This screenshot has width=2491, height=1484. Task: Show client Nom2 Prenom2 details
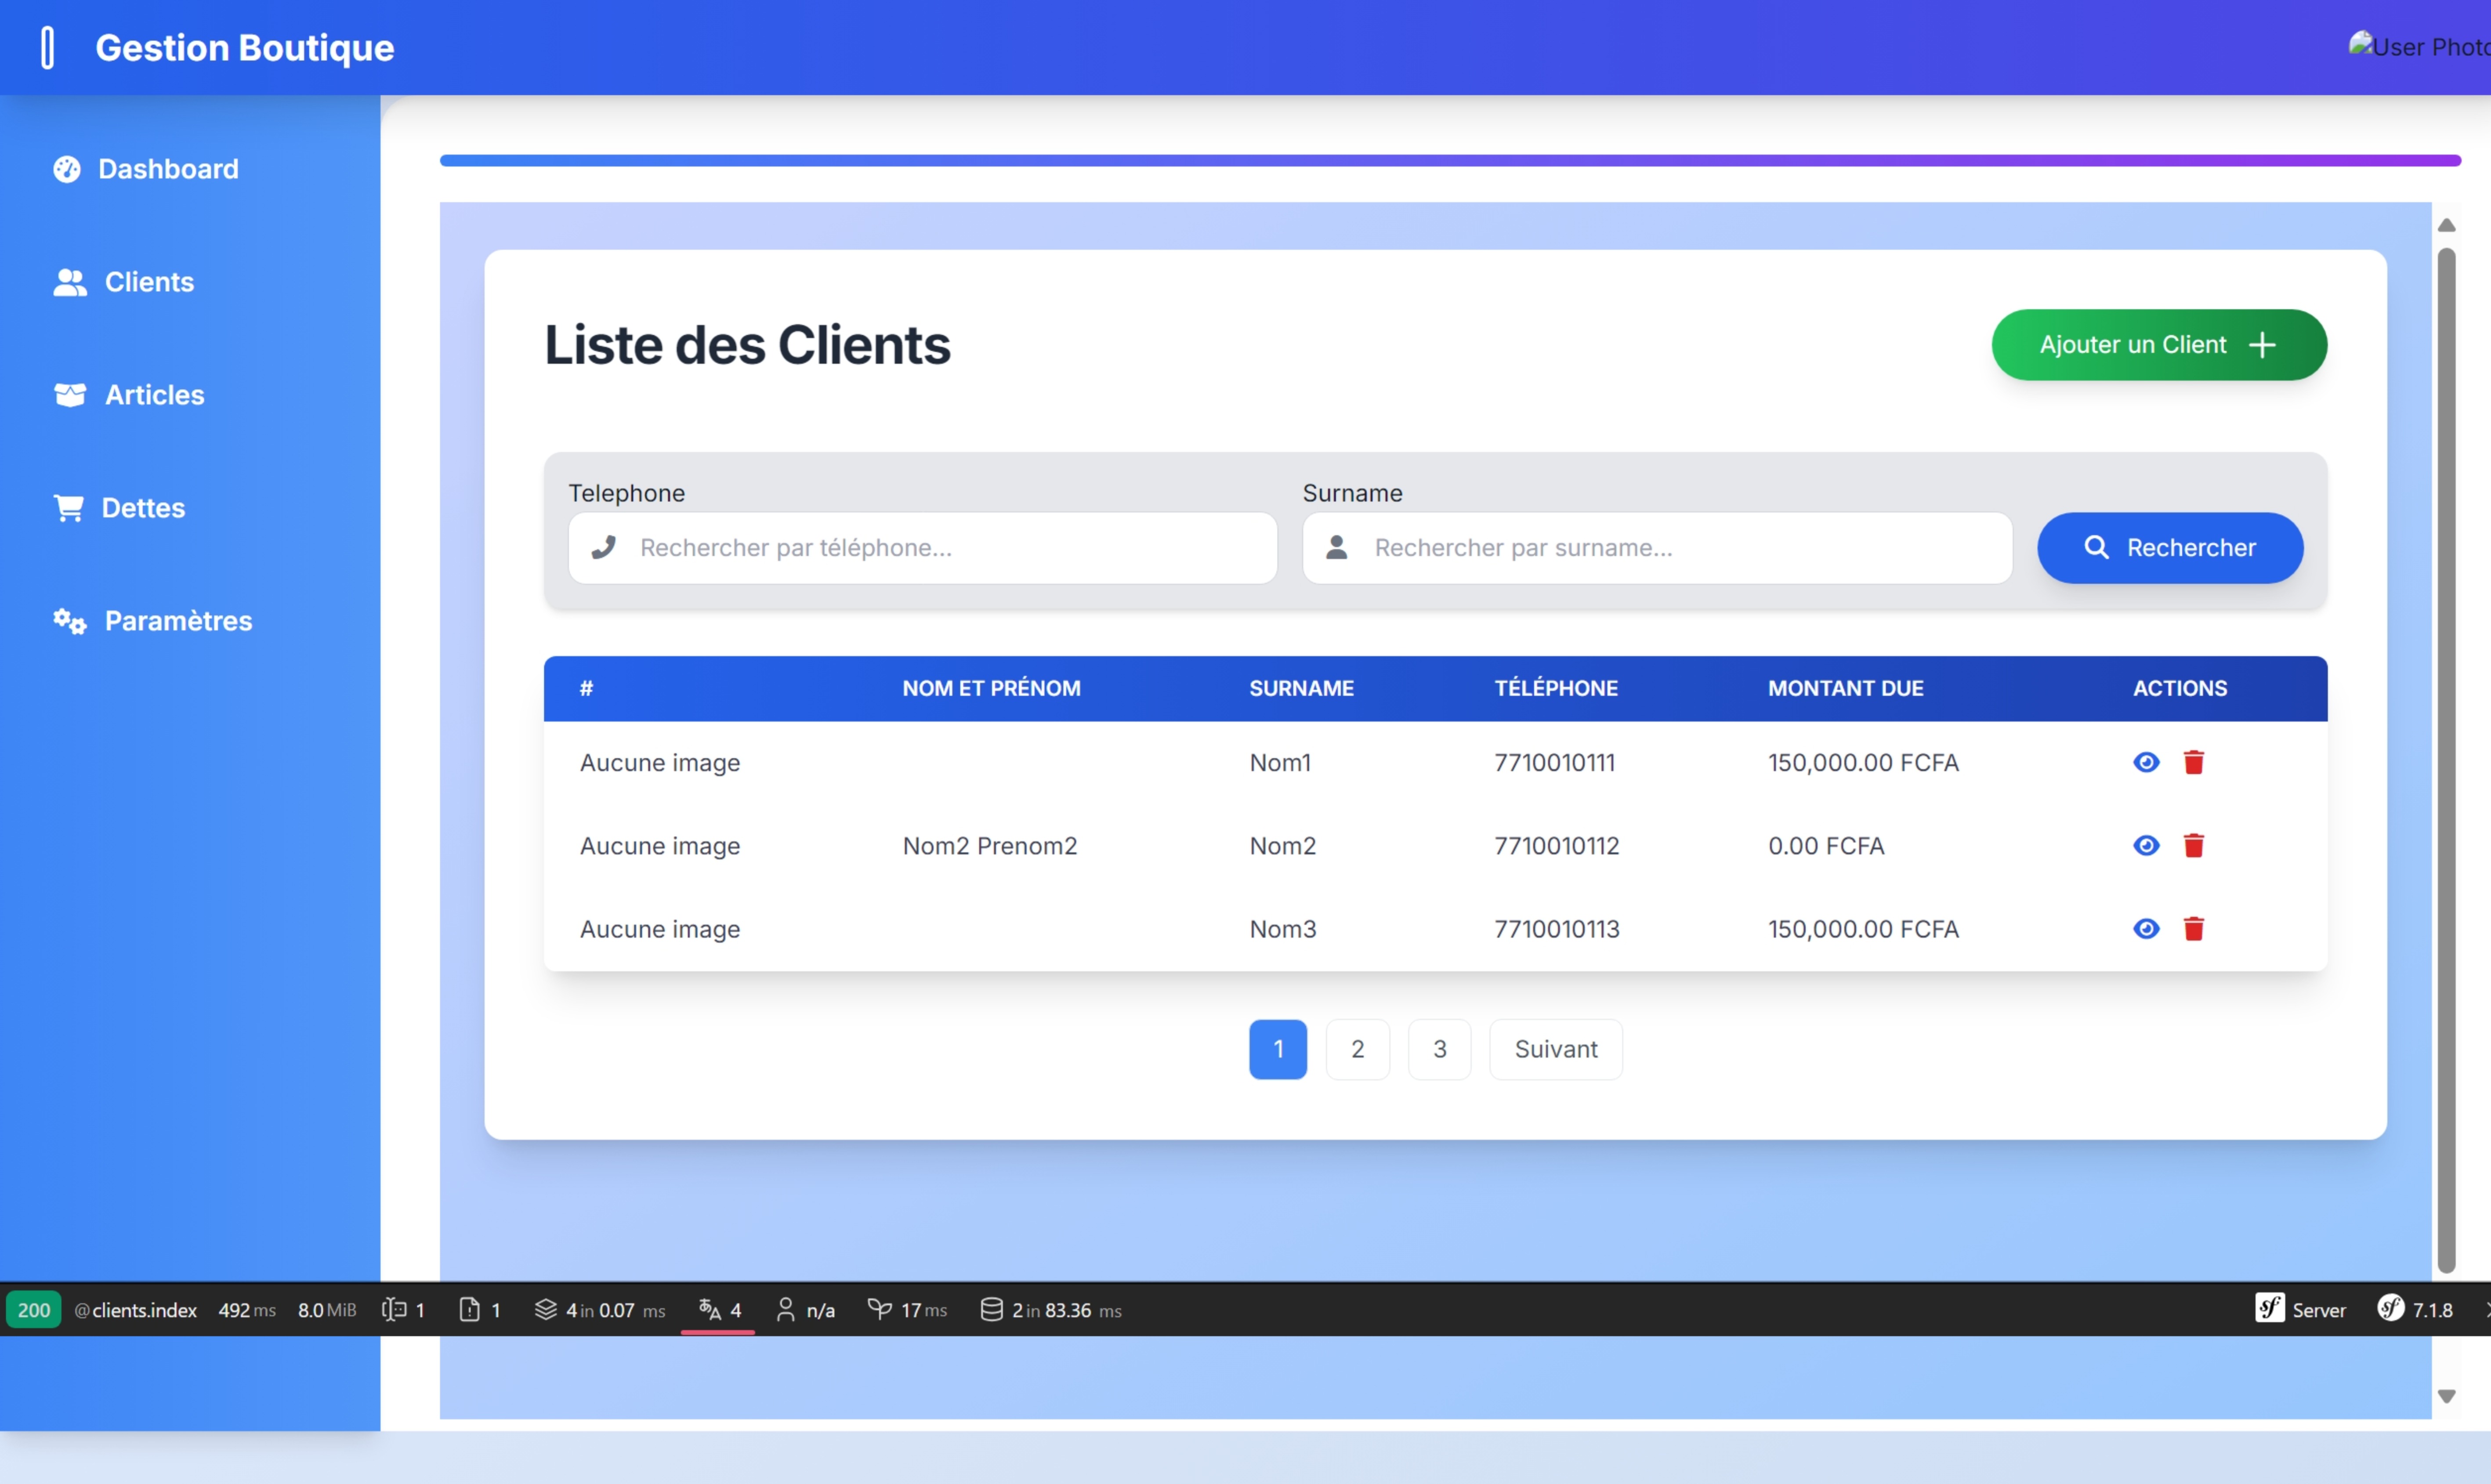click(x=2146, y=845)
